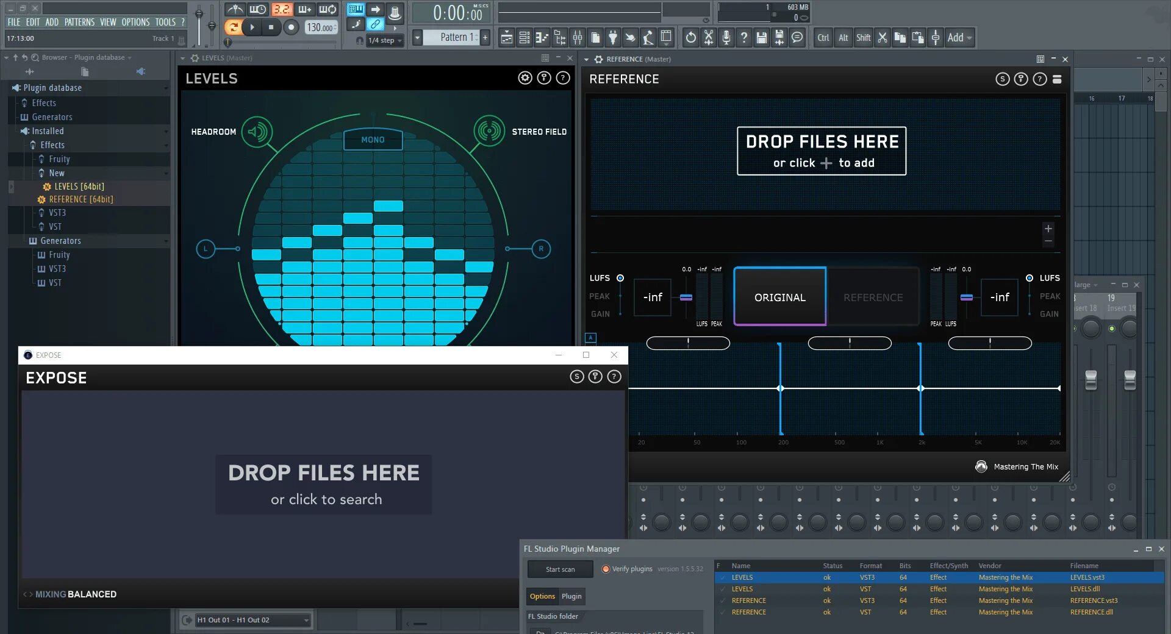Image resolution: width=1171 pixels, height=634 pixels.
Task: Click the S icon in EXPOSE header
Action: tap(576, 377)
